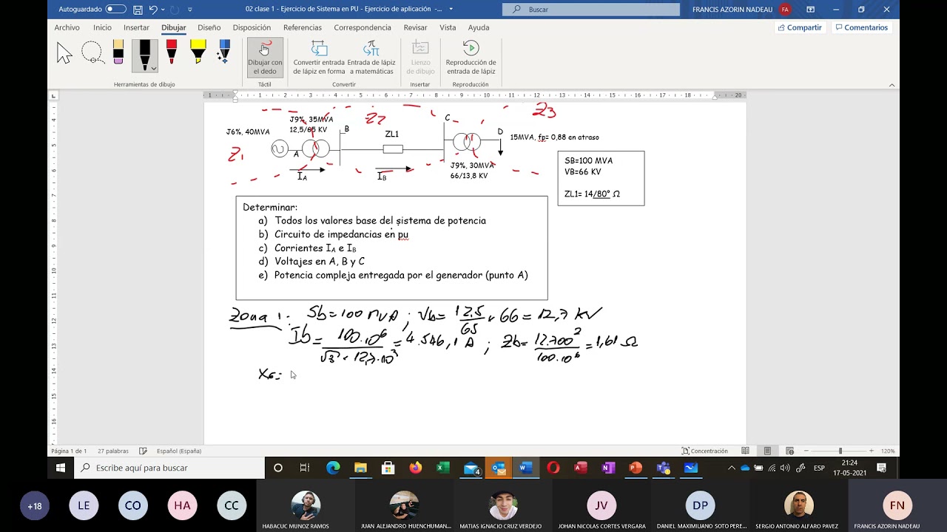Switch to the Ayuda tab
947x532 pixels.
click(479, 27)
